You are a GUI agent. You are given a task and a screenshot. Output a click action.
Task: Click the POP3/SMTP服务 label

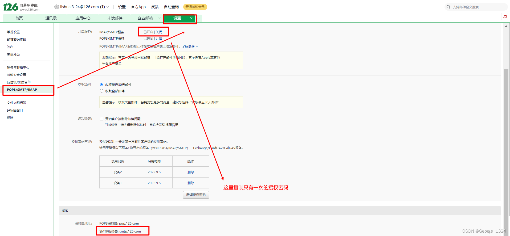click(112, 38)
